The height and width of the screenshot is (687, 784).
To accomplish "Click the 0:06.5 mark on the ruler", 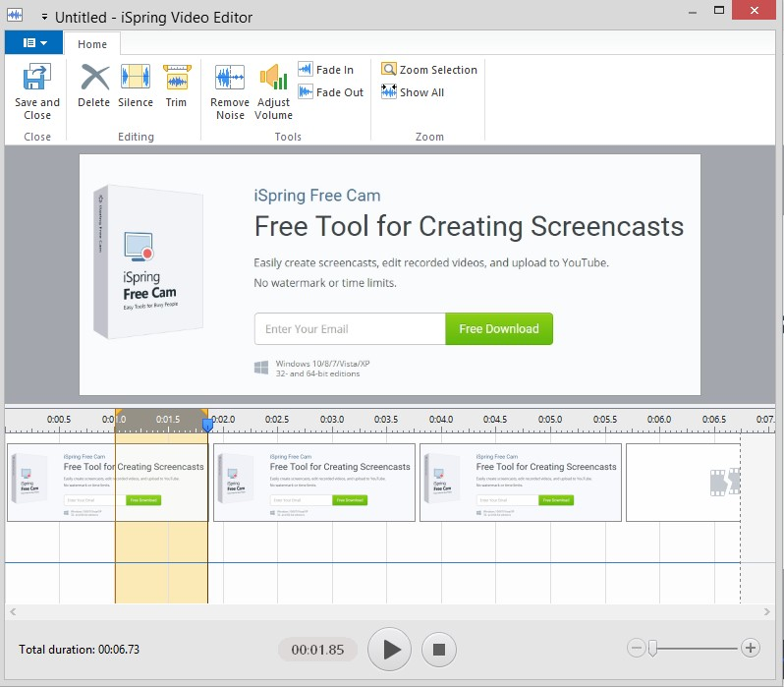I will click(x=714, y=420).
